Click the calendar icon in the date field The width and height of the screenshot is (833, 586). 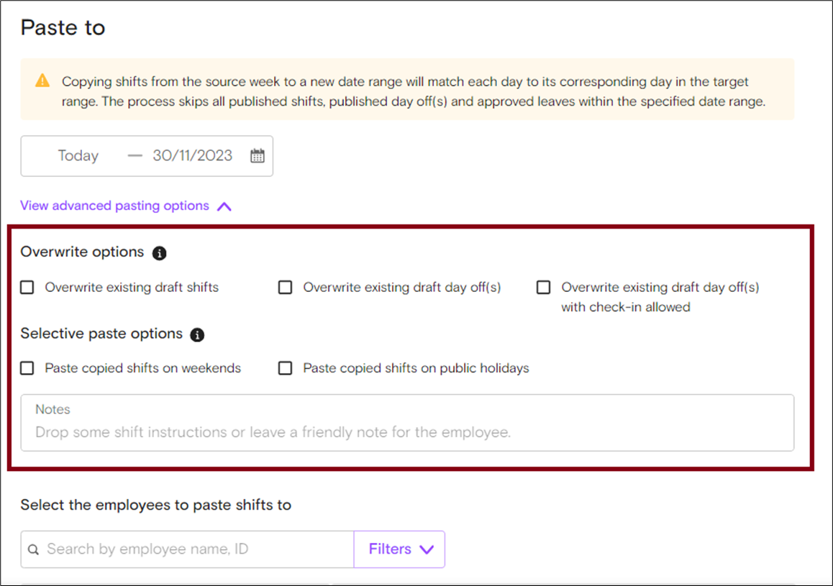[258, 156]
